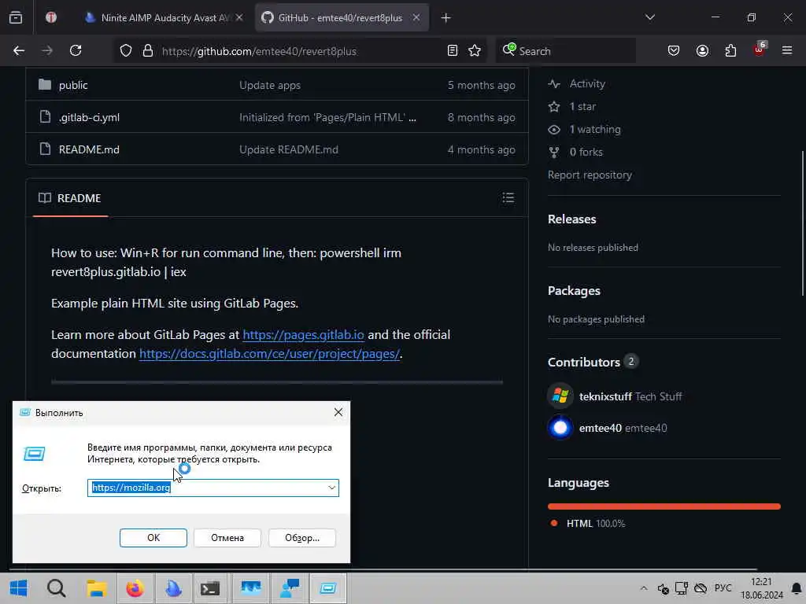
Task: Click Обзор... browse button in Run dialog
Action: tap(302, 538)
